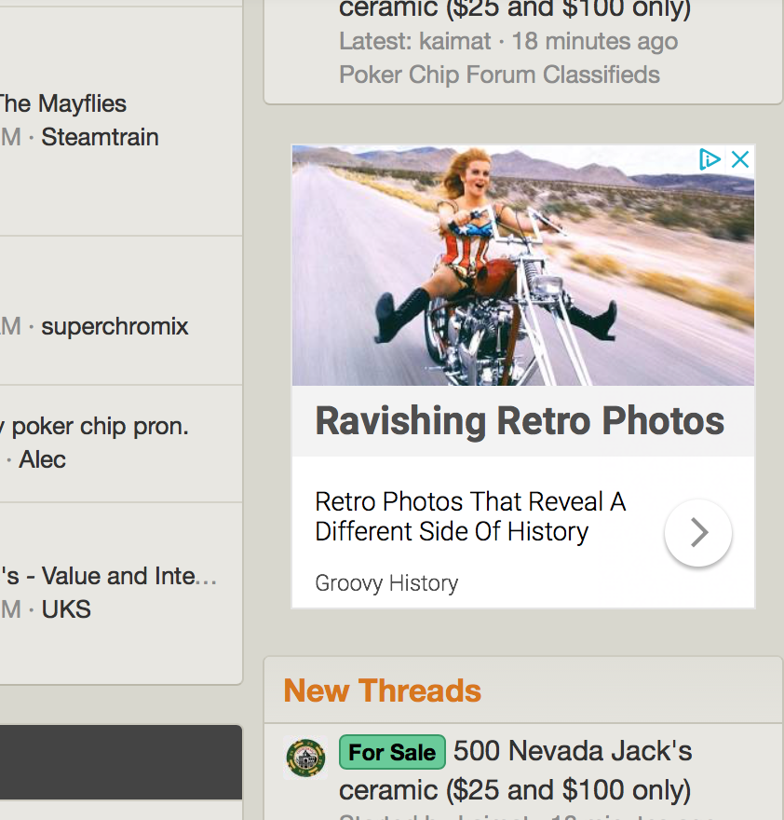This screenshot has width=784, height=820.
Task: Open the poker chip avatar in New Threads
Action: point(305,758)
